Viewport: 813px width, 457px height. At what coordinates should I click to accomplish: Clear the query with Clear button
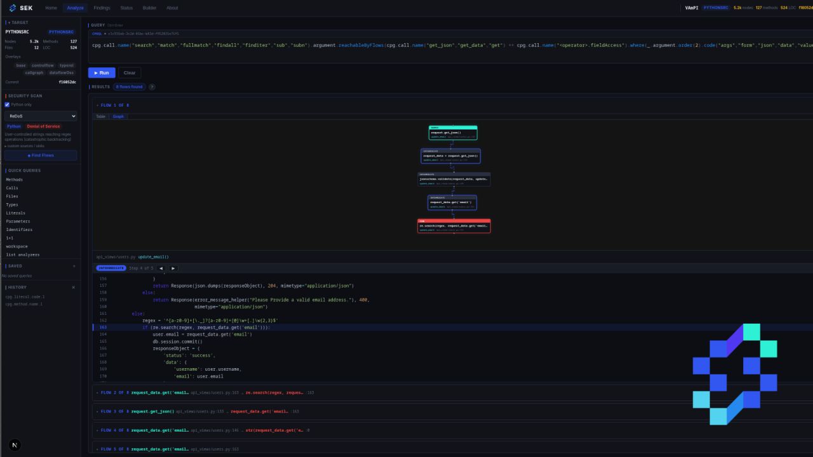click(130, 72)
